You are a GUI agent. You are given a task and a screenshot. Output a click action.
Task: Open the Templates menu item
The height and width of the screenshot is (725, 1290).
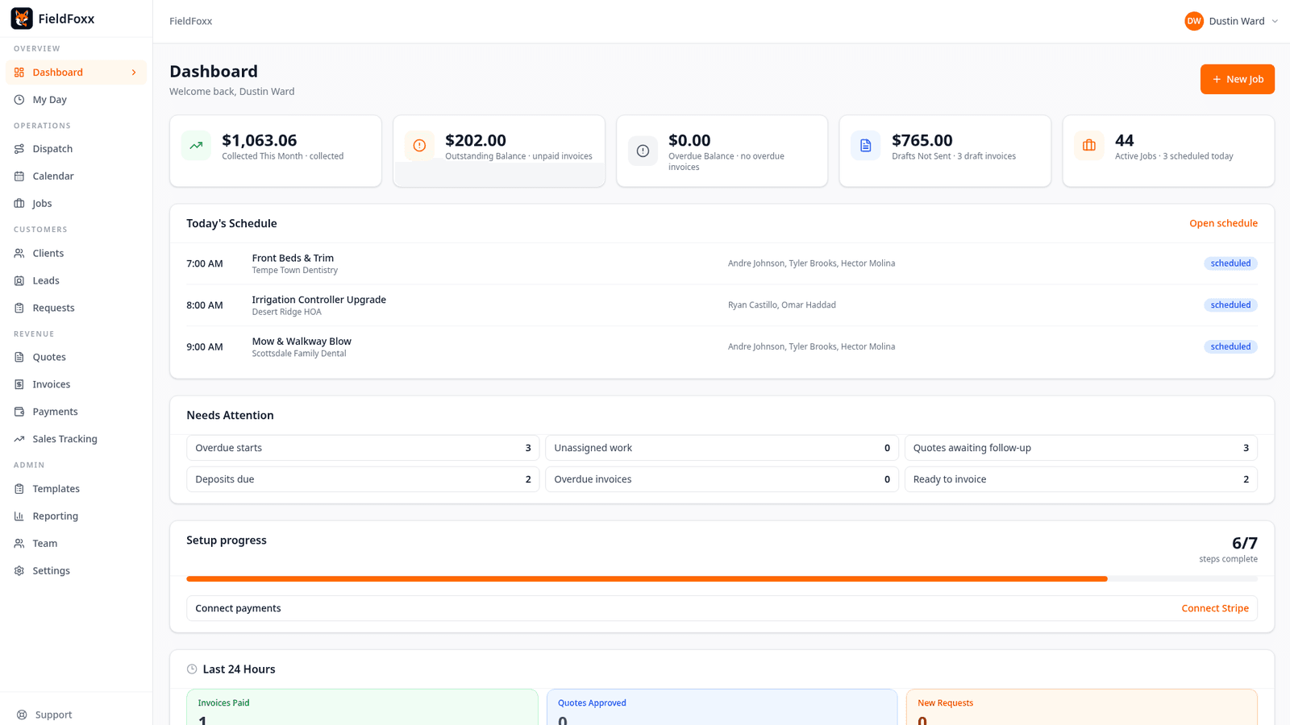[76, 489]
